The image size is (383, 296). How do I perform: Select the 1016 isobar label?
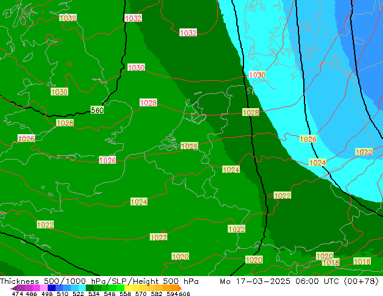coord(362,262)
